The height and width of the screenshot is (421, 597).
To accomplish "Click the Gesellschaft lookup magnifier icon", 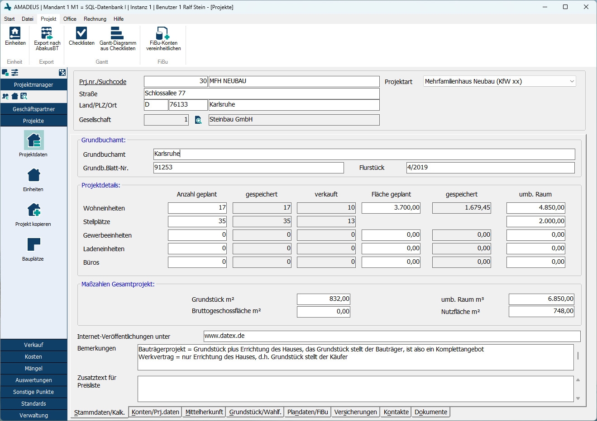I will pos(198,120).
